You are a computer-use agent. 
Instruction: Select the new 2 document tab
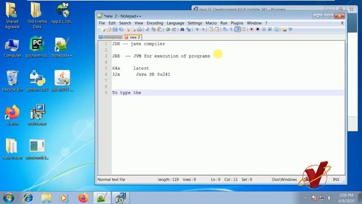[133, 37]
